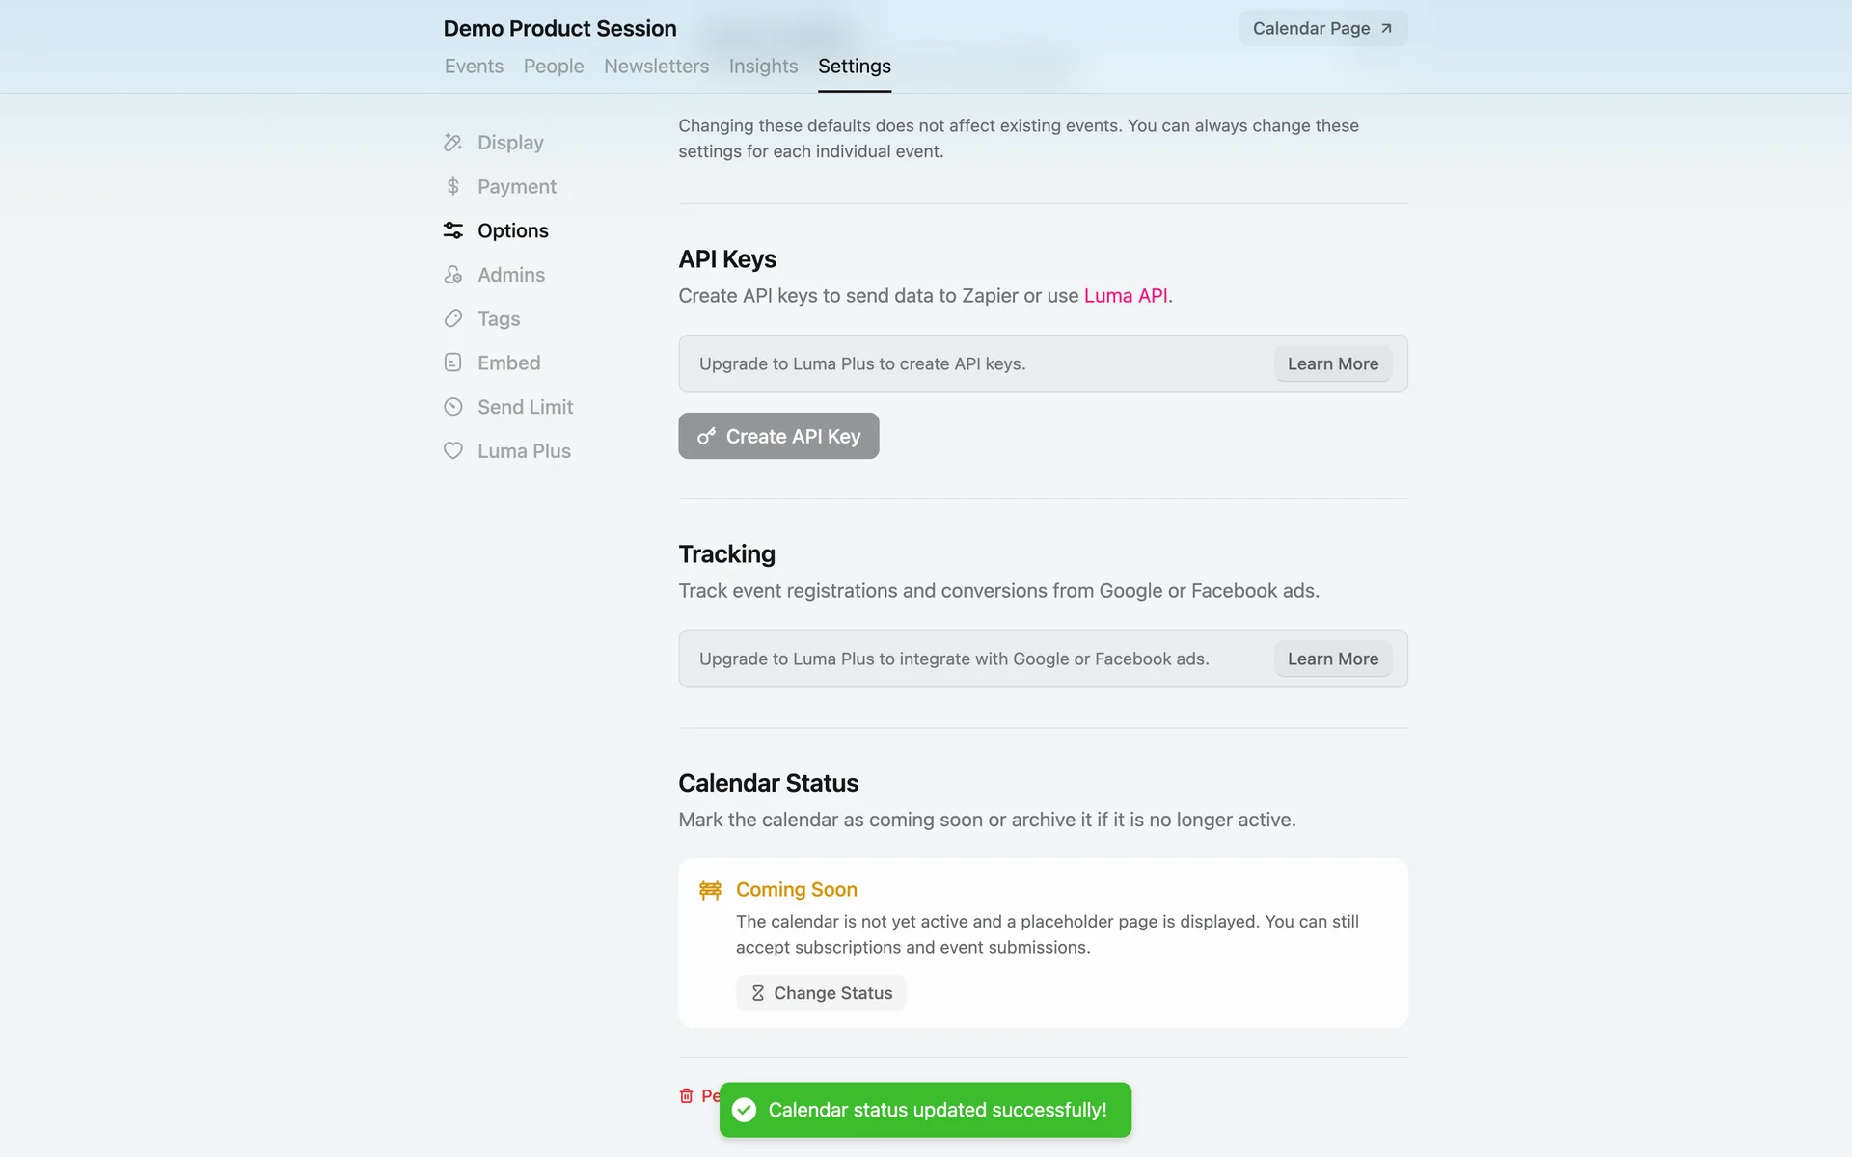Screen dimensions: 1852x1157
Task: Click the Display paintbrush icon in sidebar
Action: click(452, 143)
